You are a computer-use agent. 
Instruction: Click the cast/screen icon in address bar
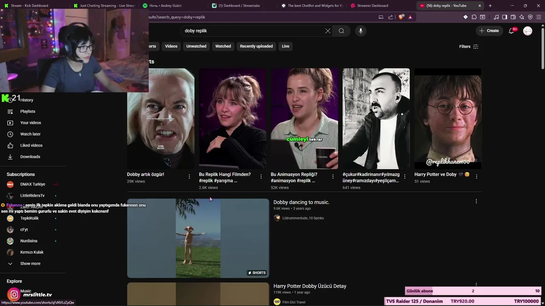tap(381, 17)
